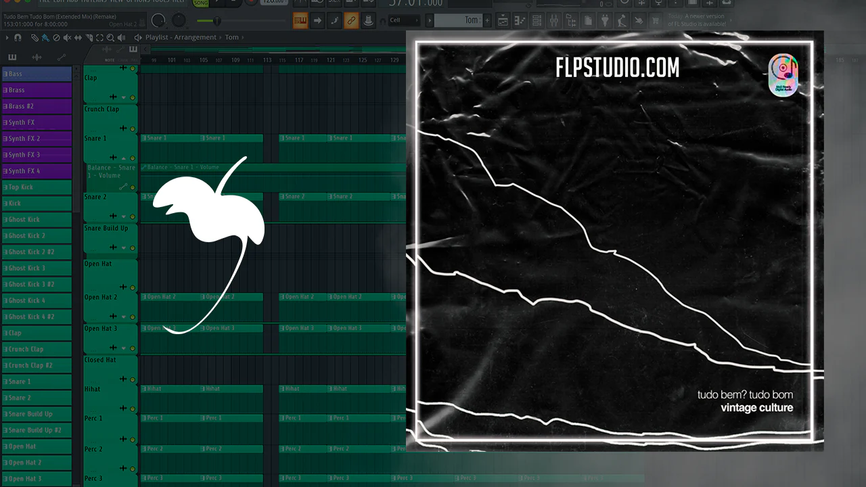Viewport: 866px width, 487px height.
Task: Click the main pitch knob
Action: coord(177,21)
